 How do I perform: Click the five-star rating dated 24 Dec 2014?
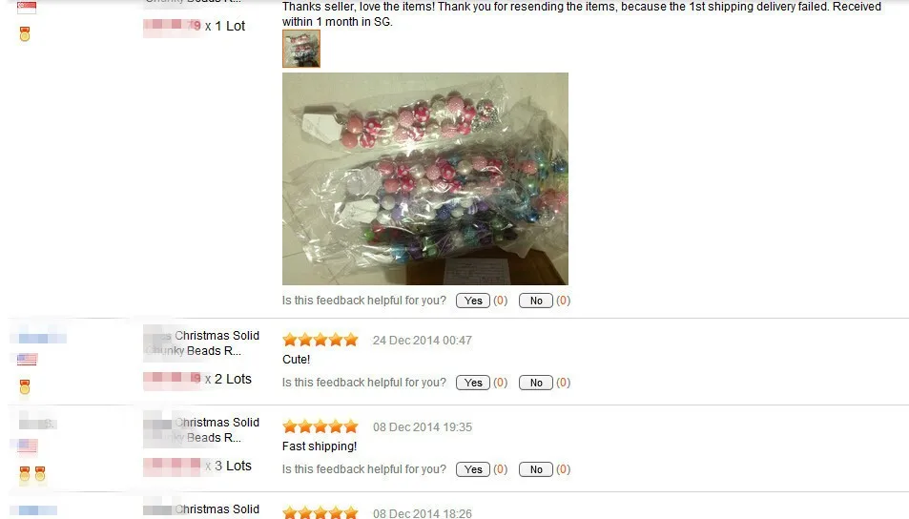[320, 340]
